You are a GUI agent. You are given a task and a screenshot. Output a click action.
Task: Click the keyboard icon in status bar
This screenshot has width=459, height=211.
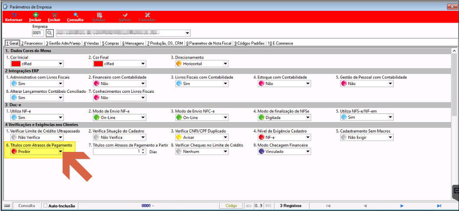pos(8,206)
